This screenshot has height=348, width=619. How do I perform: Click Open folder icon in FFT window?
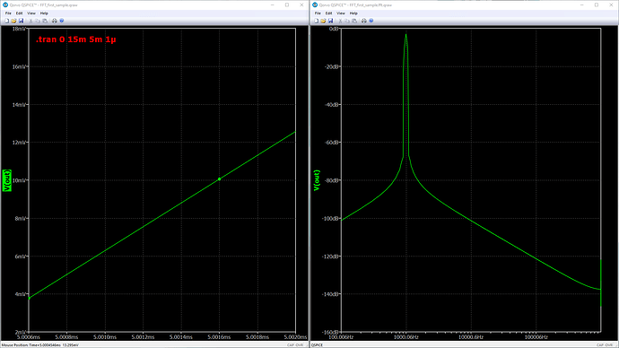[x=323, y=21]
